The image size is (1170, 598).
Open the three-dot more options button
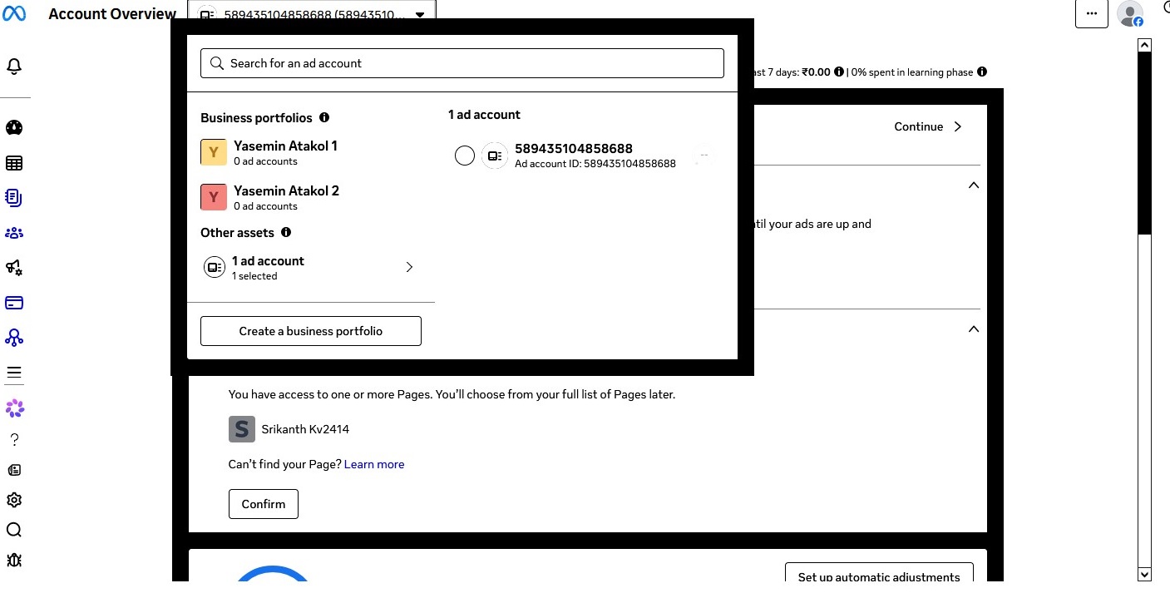(x=1092, y=13)
